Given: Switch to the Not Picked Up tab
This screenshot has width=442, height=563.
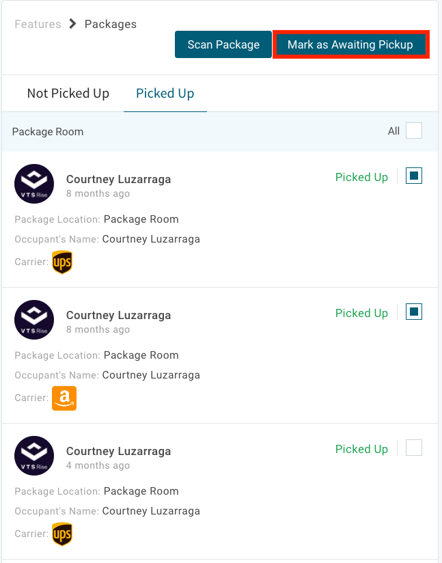Looking at the screenshot, I should (68, 94).
